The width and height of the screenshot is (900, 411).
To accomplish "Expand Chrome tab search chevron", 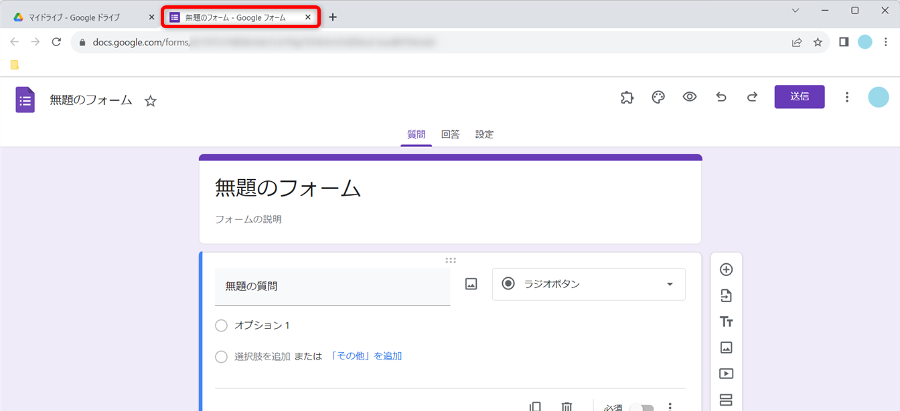I will coord(796,11).
